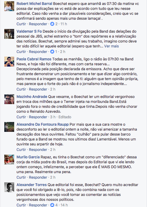Screen dimensions: 147x207
Task: Click like icon on Robert Michel Barral's comment
Action: point(52,24)
